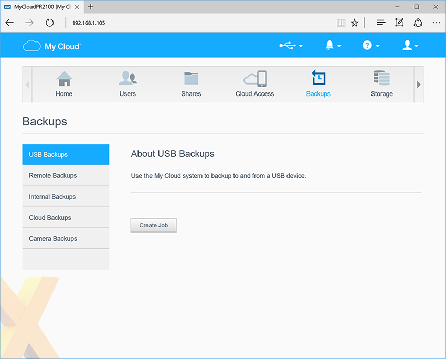This screenshot has width=446, height=359.
Task: Open the Shares folder icon
Action: tap(191, 78)
